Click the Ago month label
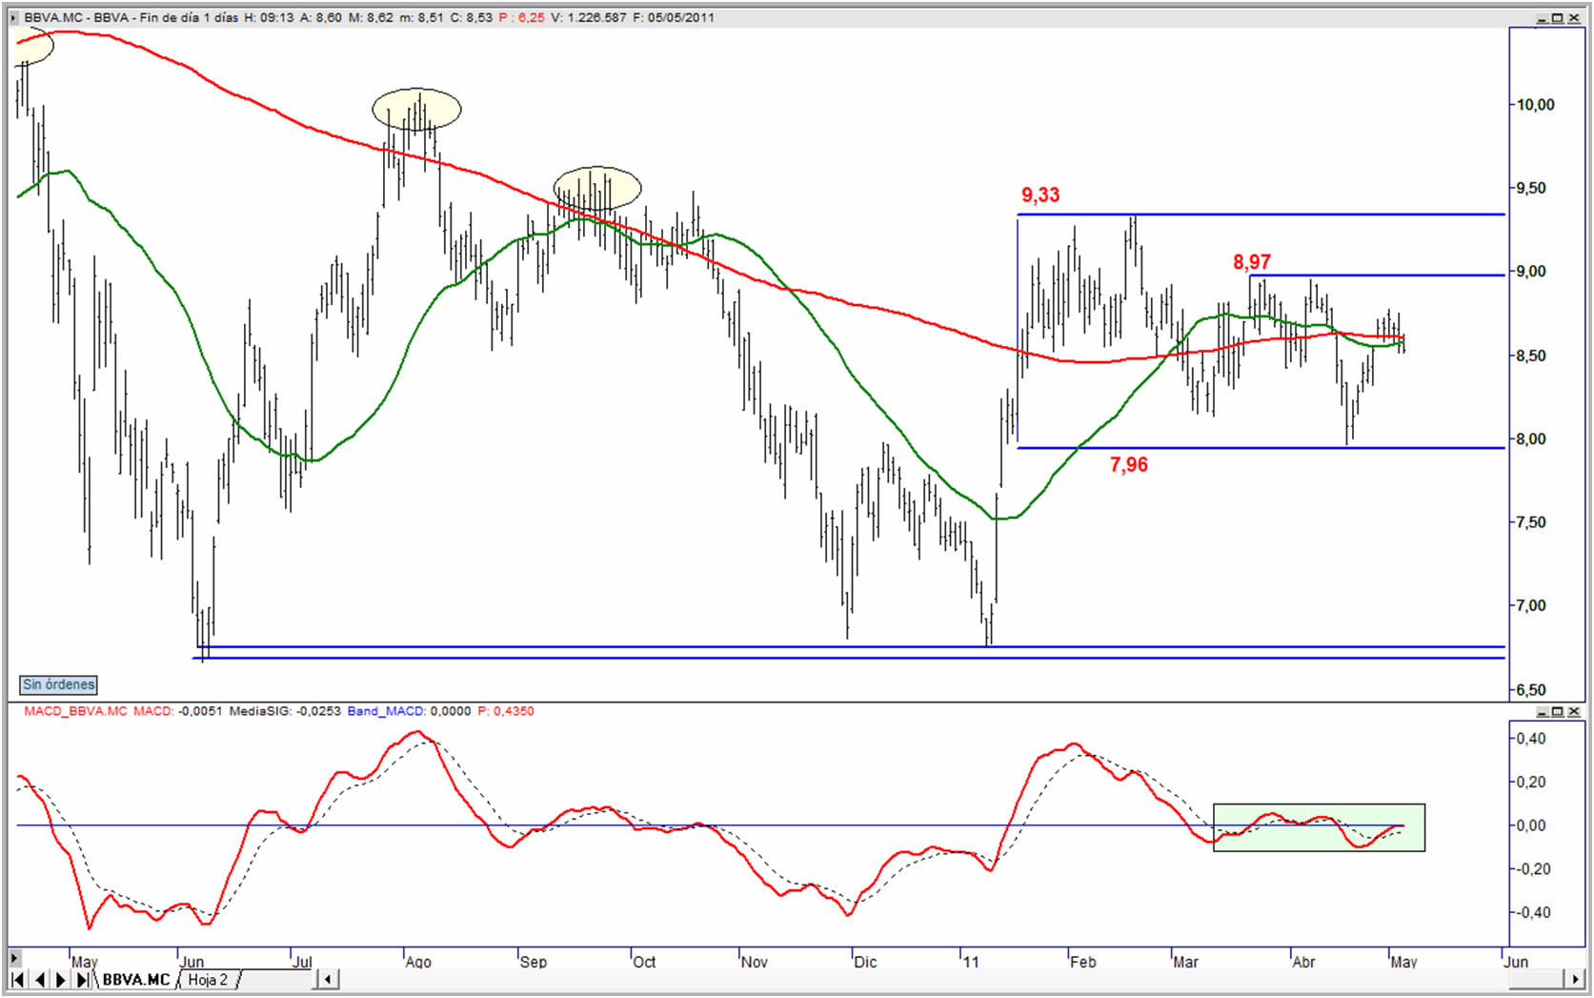1594x998 pixels. (x=418, y=962)
